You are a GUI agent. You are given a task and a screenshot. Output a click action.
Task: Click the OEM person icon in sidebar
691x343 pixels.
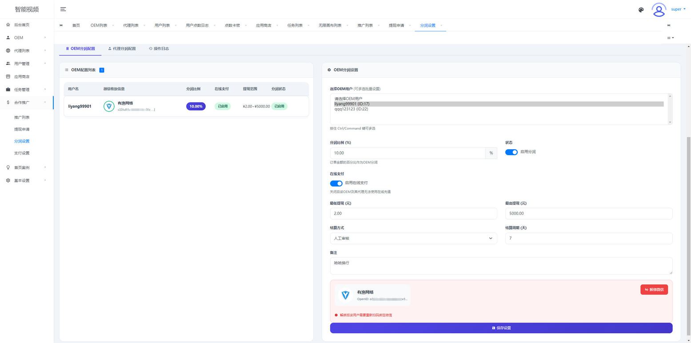(x=8, y=38)
